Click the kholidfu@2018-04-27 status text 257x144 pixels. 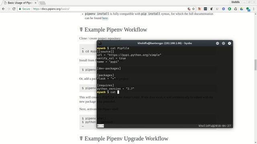pyautogui.click(x=214, y=126)
